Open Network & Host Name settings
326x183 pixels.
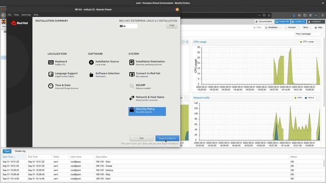147,98
